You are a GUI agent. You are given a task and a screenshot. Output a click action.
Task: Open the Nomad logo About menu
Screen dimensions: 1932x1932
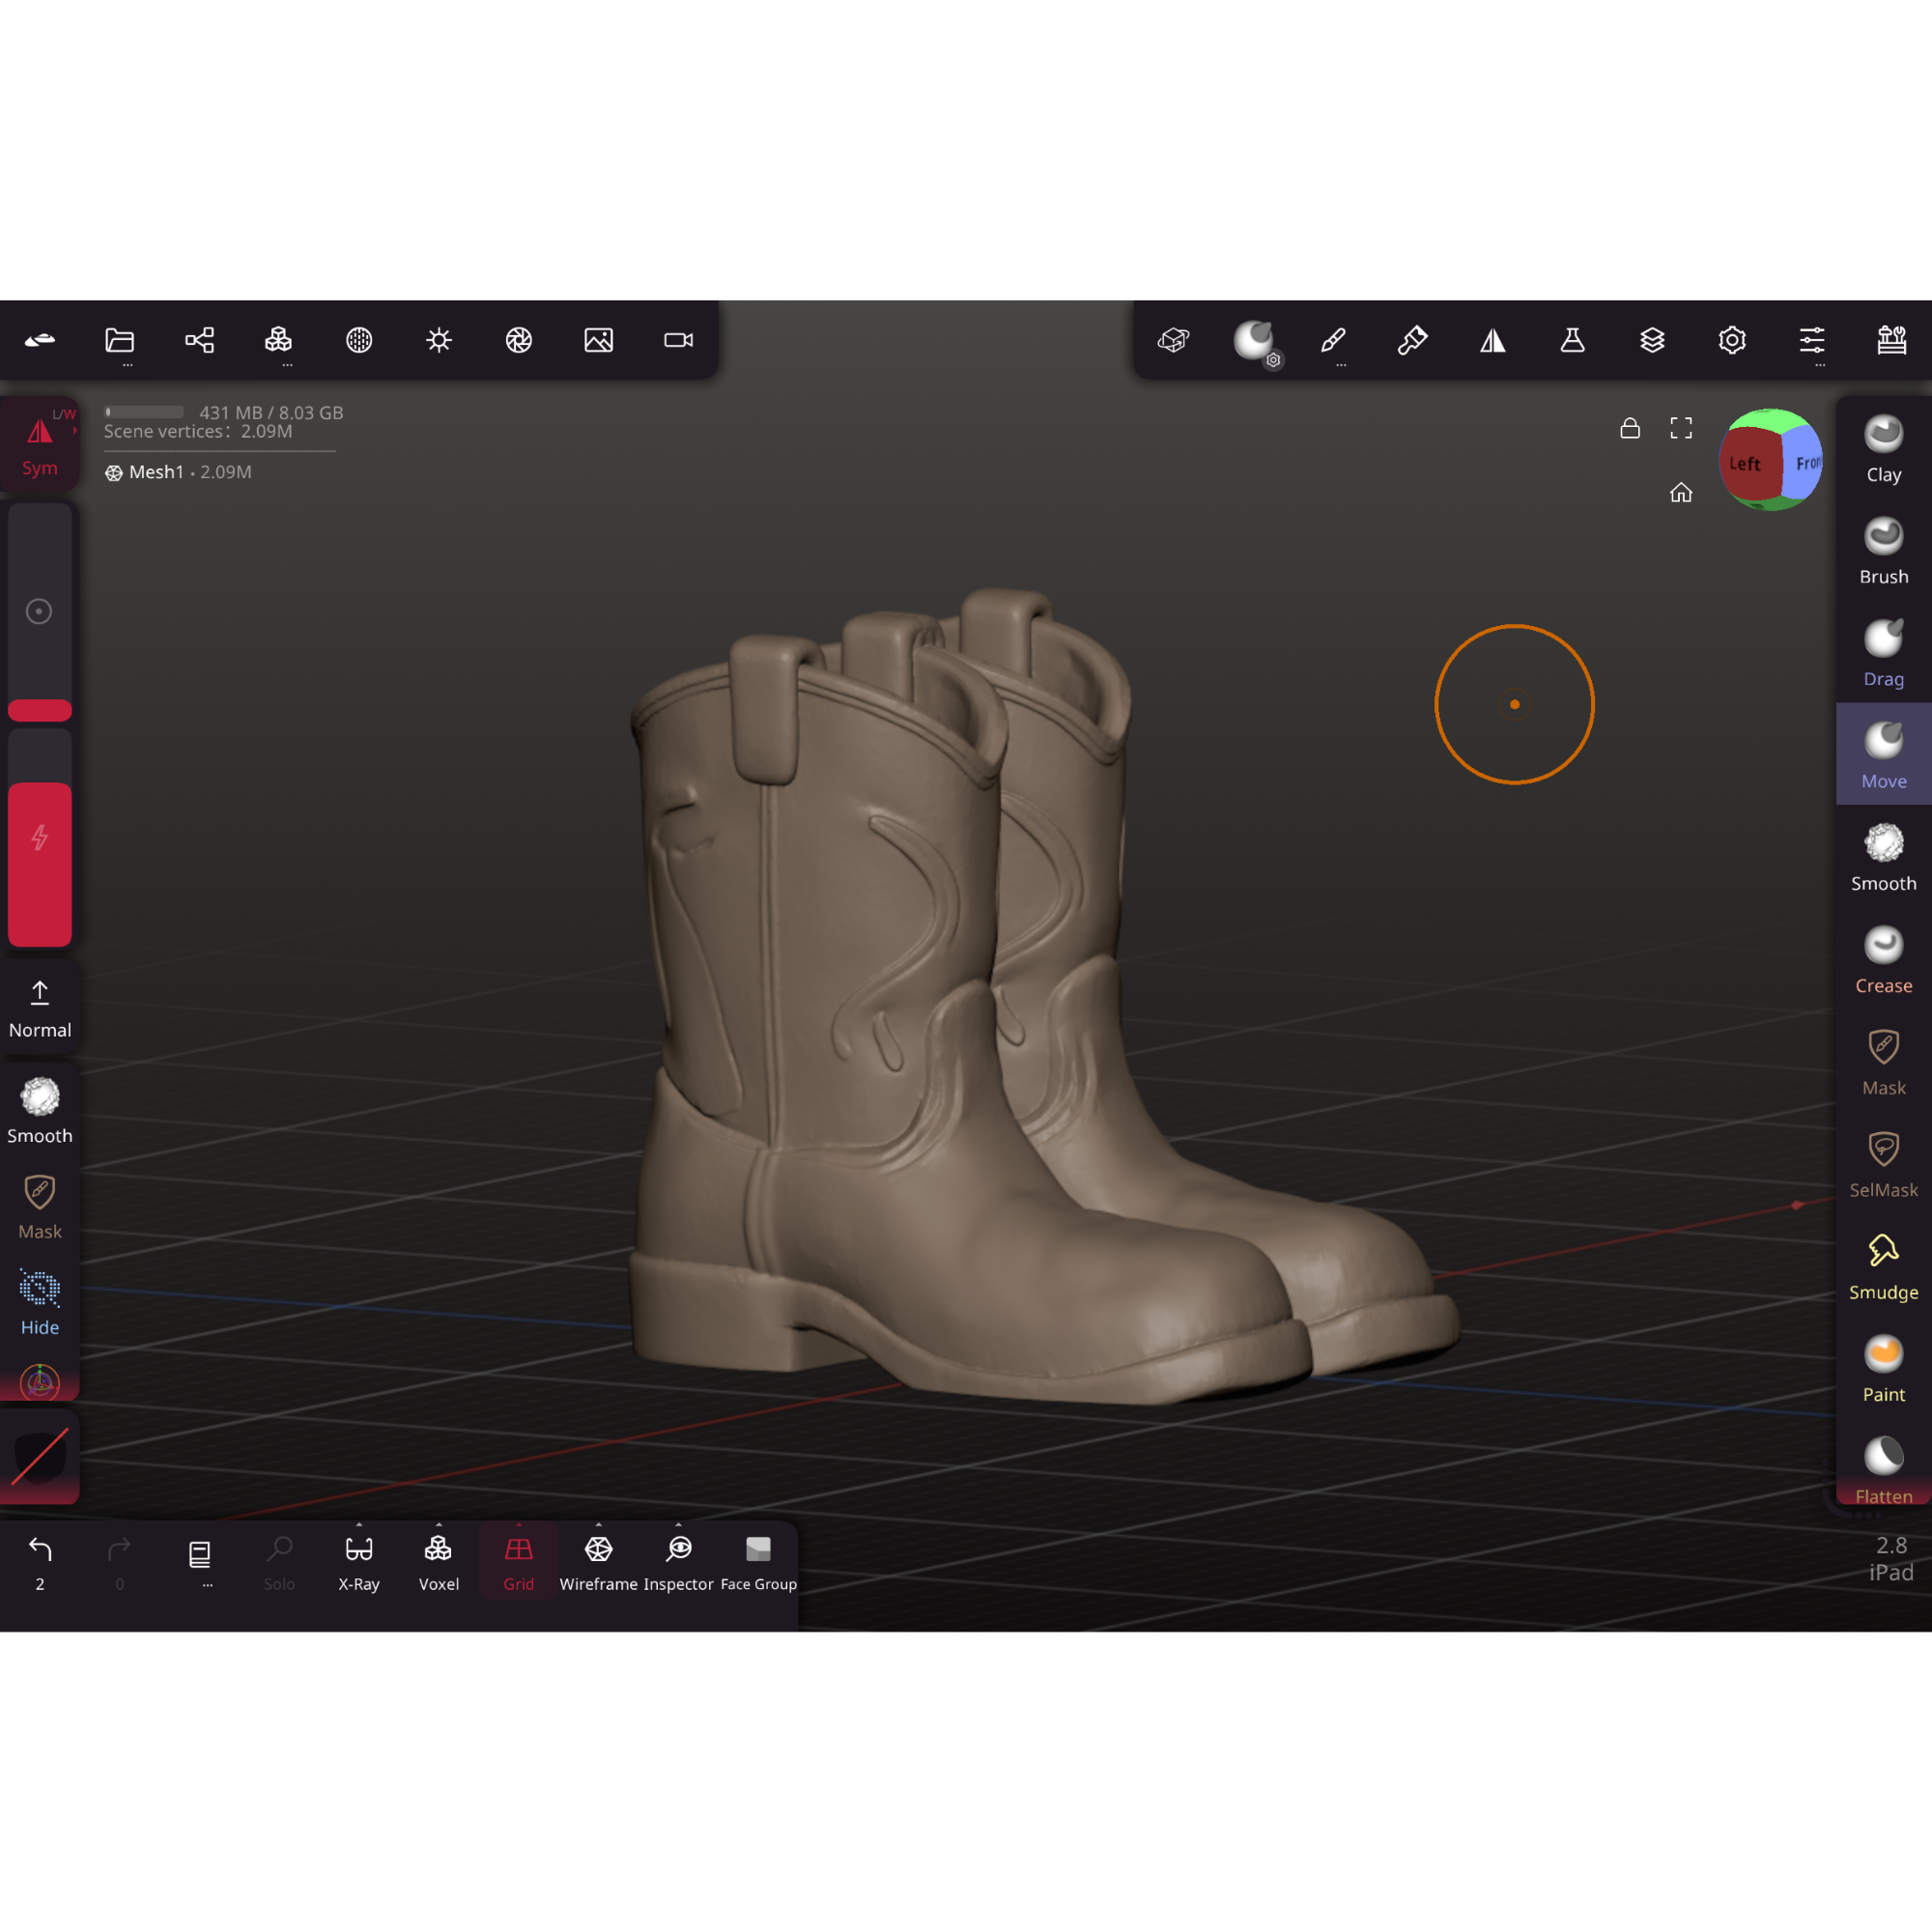click(x=40, y=340)
